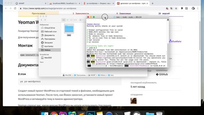
Task: Click the red extension icon in address bar
Action: coord(167,9)
